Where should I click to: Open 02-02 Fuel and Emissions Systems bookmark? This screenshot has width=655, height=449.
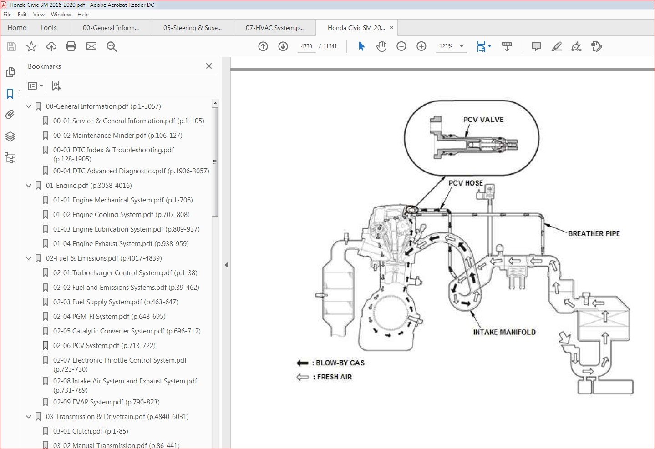[x=126, y=288]
